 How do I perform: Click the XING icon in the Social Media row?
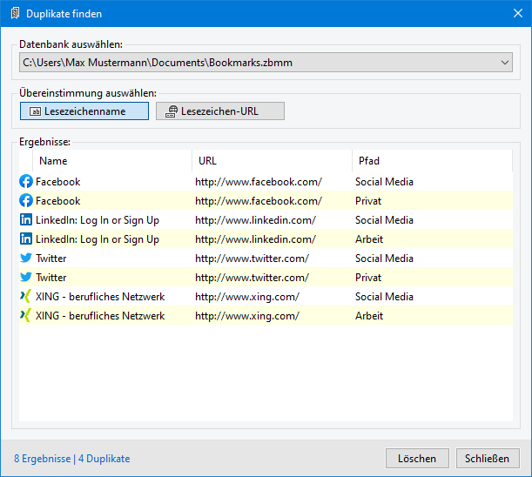click(x=26, y=297)
